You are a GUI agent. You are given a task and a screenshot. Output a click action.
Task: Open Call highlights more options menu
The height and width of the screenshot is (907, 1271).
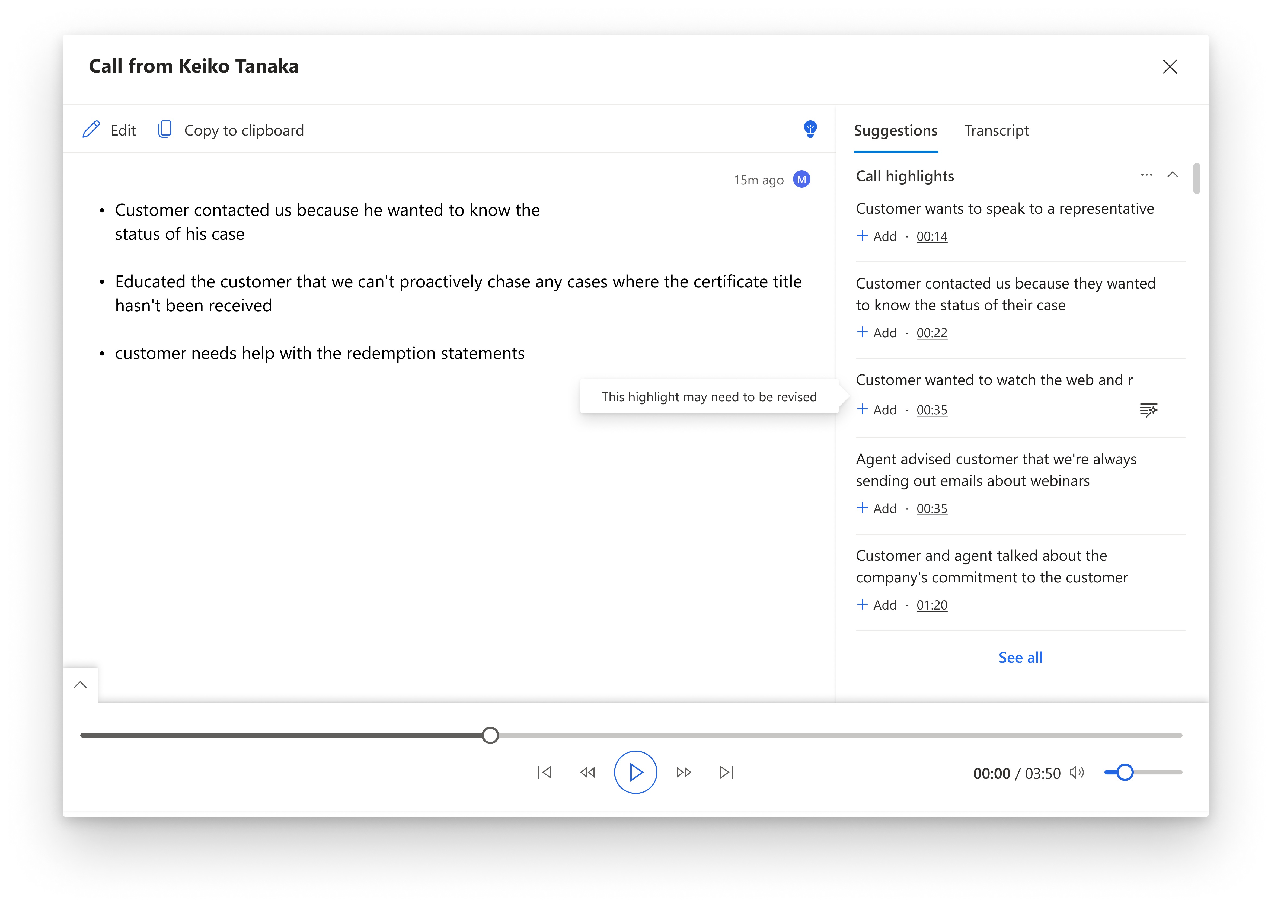click(x=1147, y=175)
